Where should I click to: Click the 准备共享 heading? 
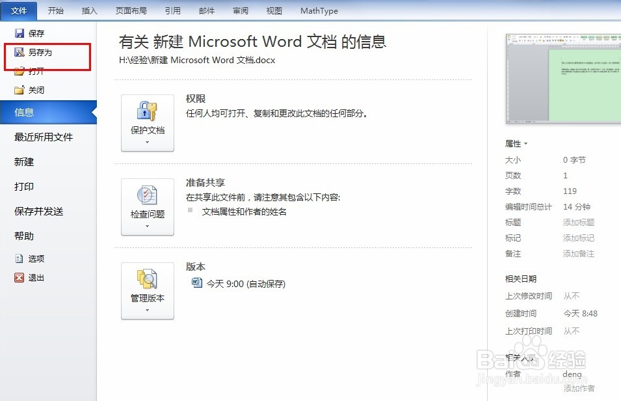click(x=205, y=183)
